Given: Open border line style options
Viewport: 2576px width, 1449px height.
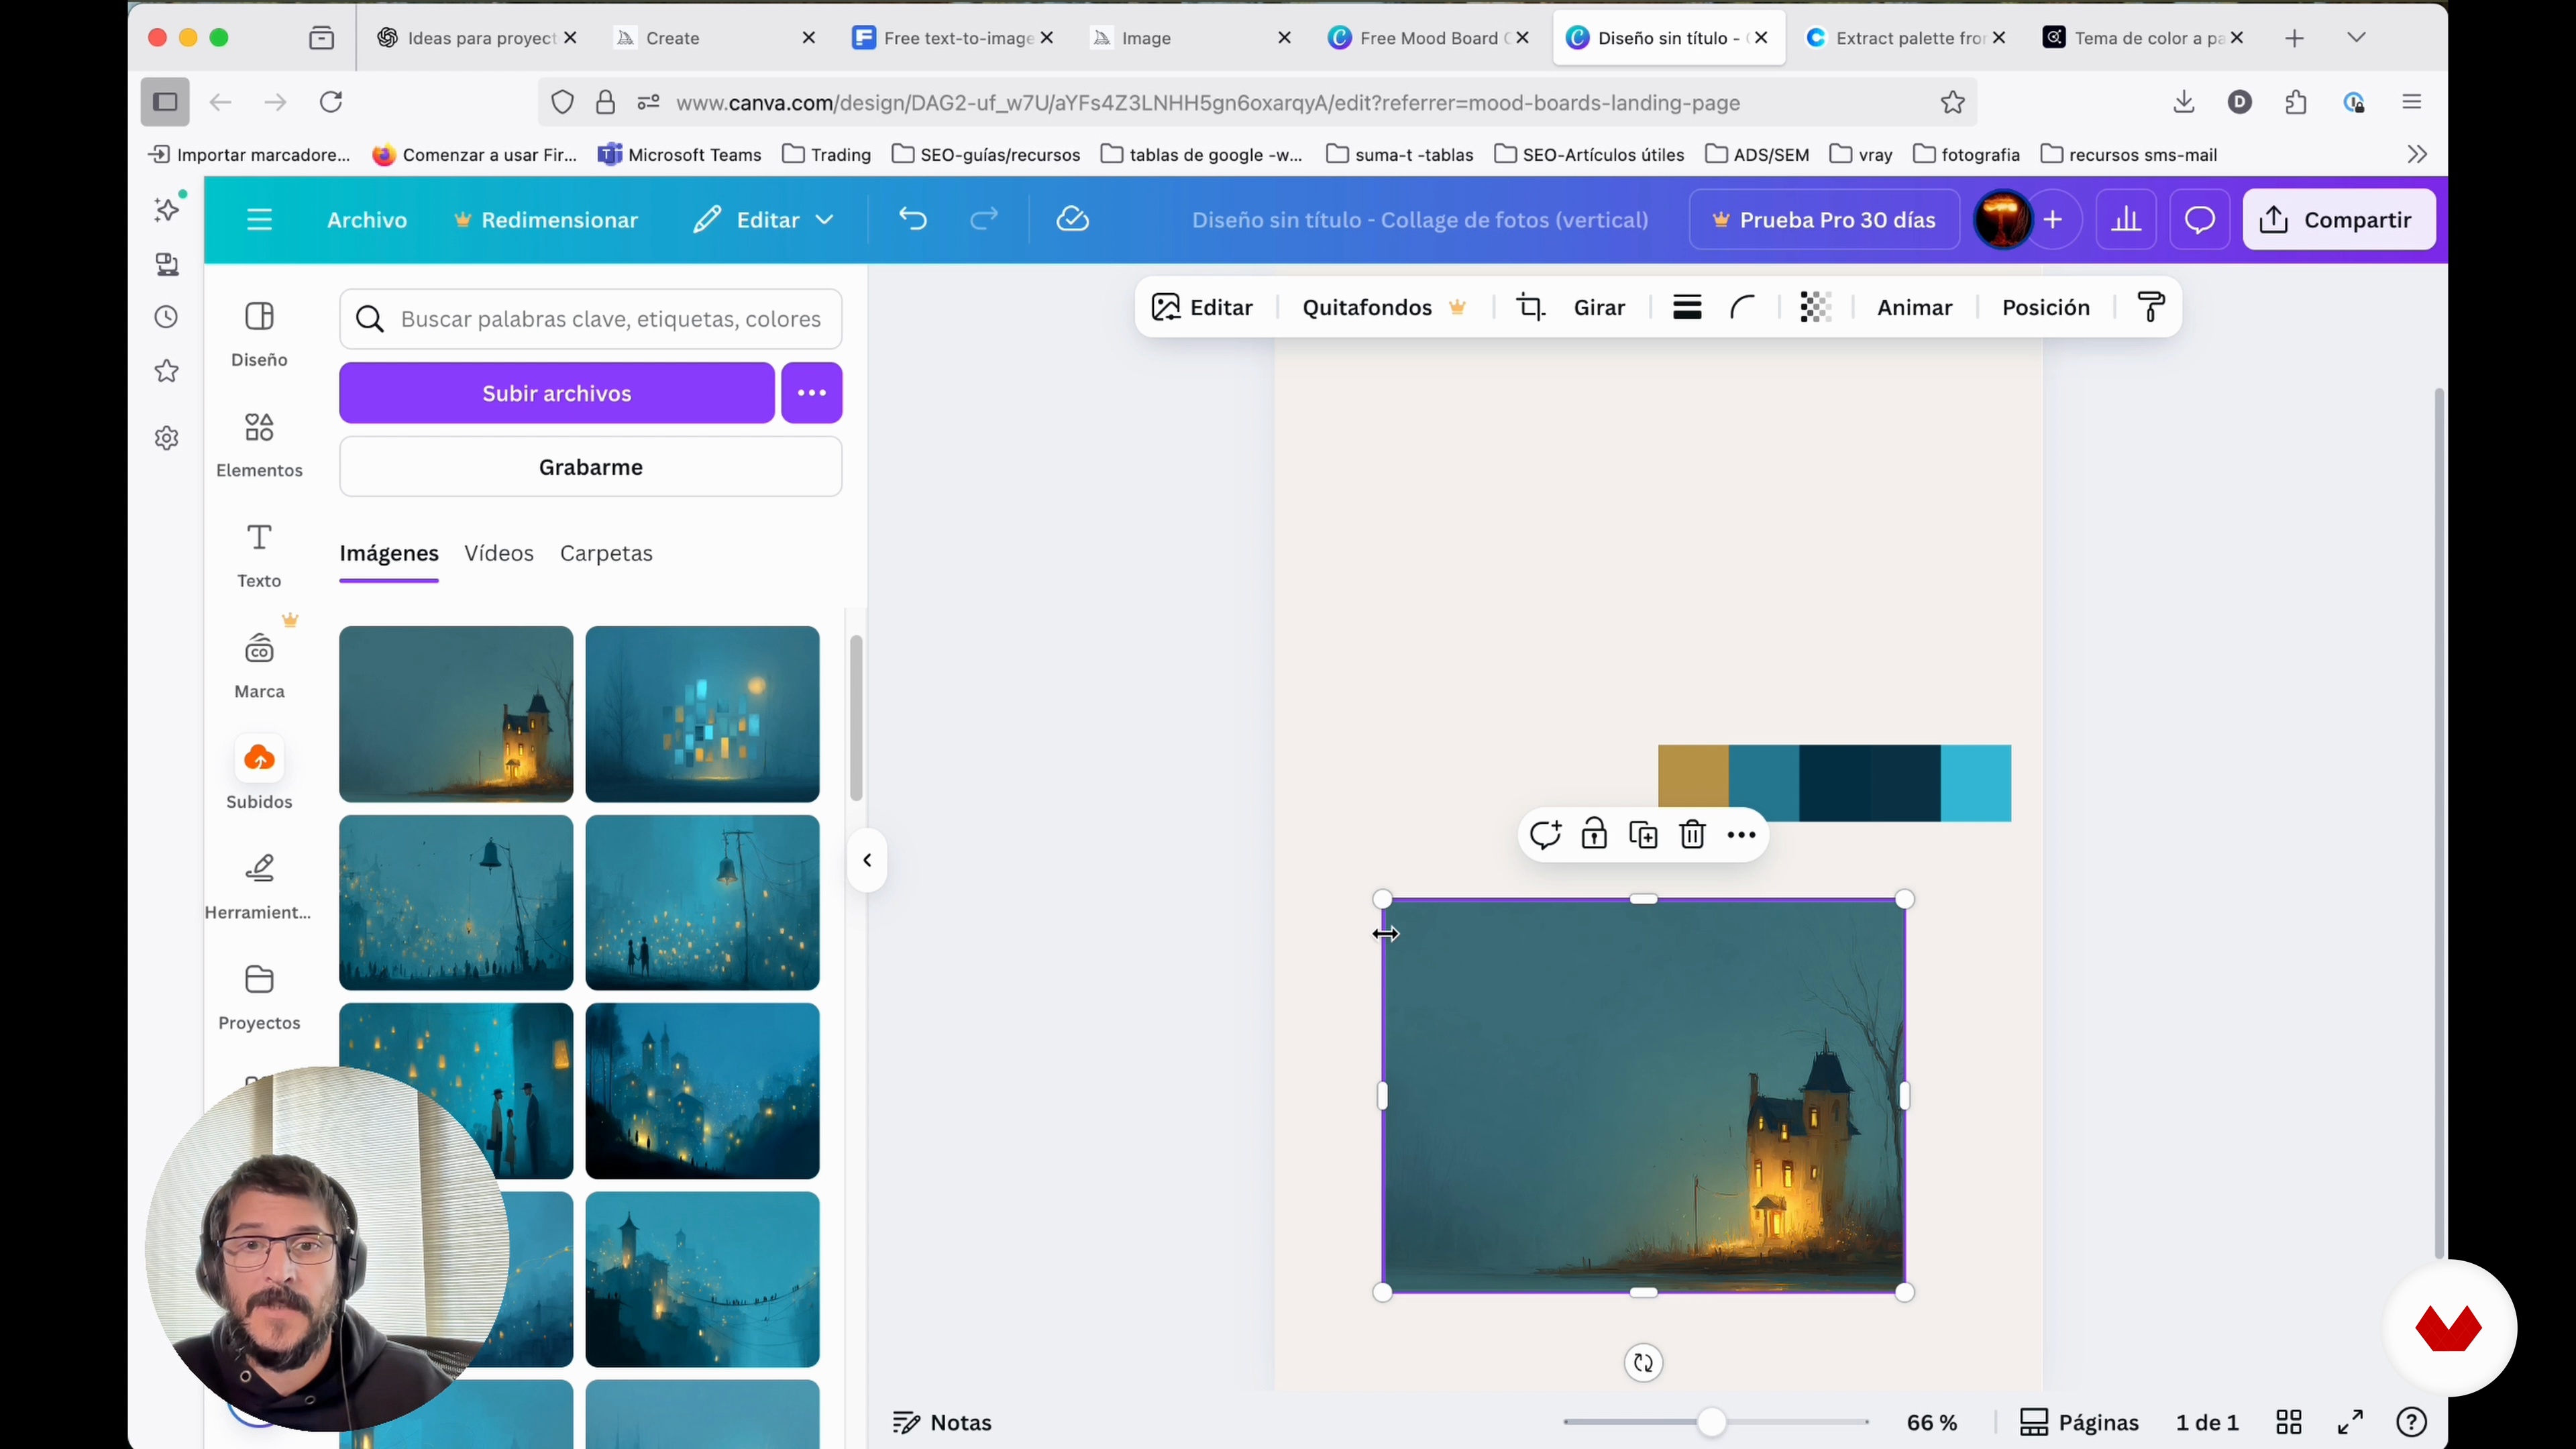Looking at the screenshot, I should pyautogui.click(x=1687, y=308).
